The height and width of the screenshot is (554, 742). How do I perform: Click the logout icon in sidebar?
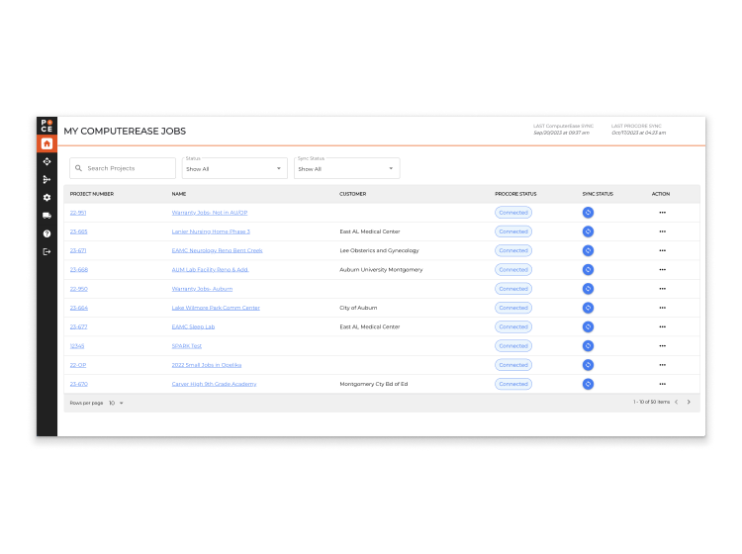[x=46, y=251]
